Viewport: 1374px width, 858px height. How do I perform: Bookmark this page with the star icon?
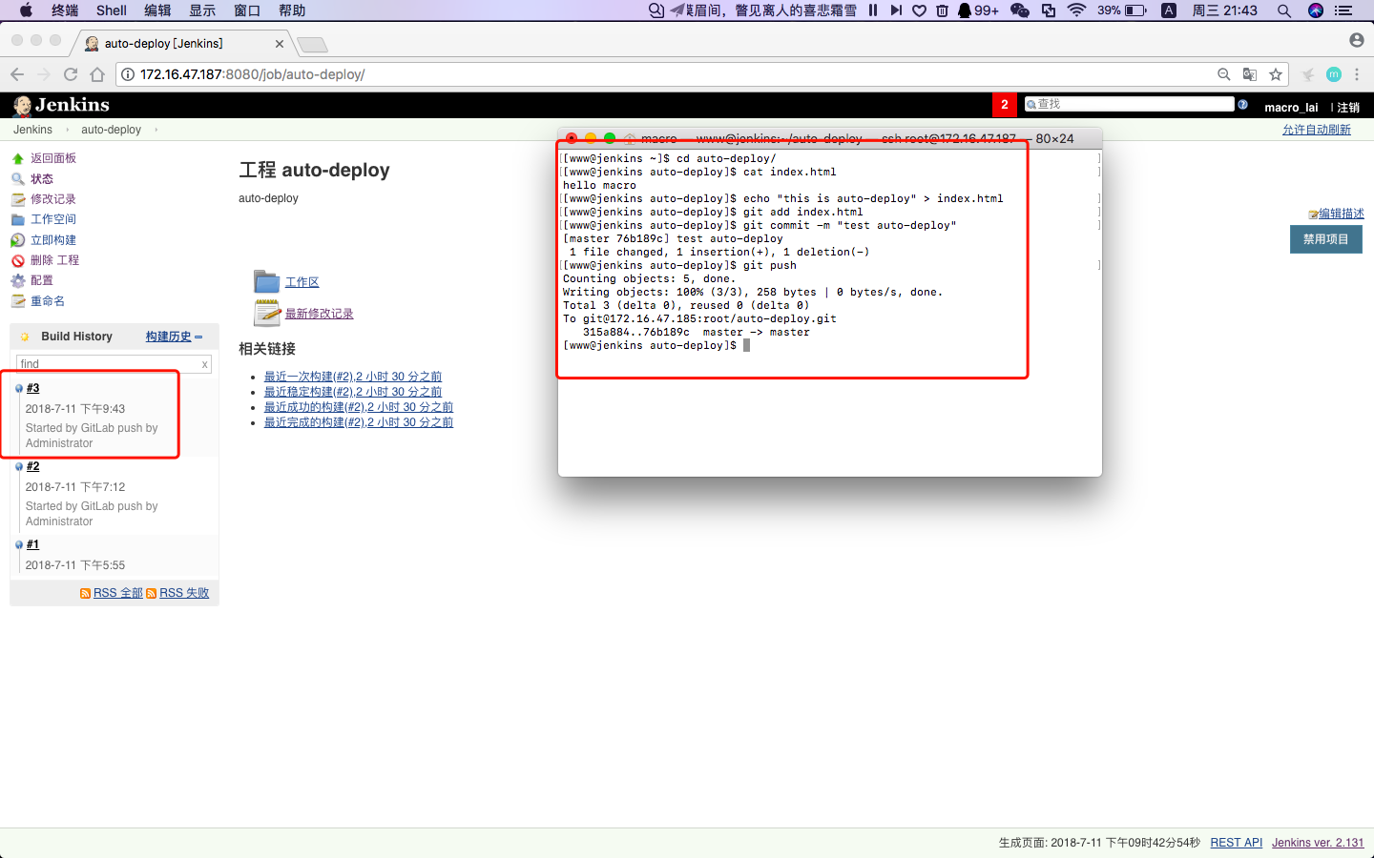tap(1276, 74)
